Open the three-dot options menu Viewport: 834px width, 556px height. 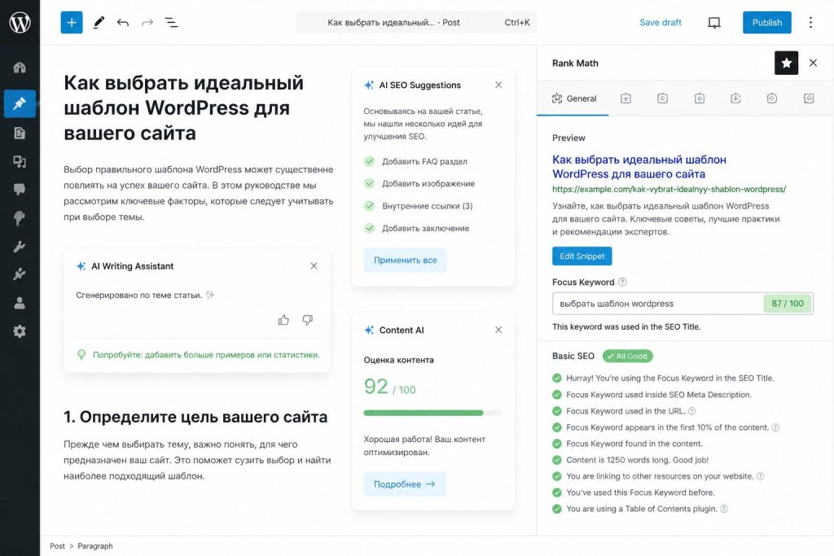810,22
